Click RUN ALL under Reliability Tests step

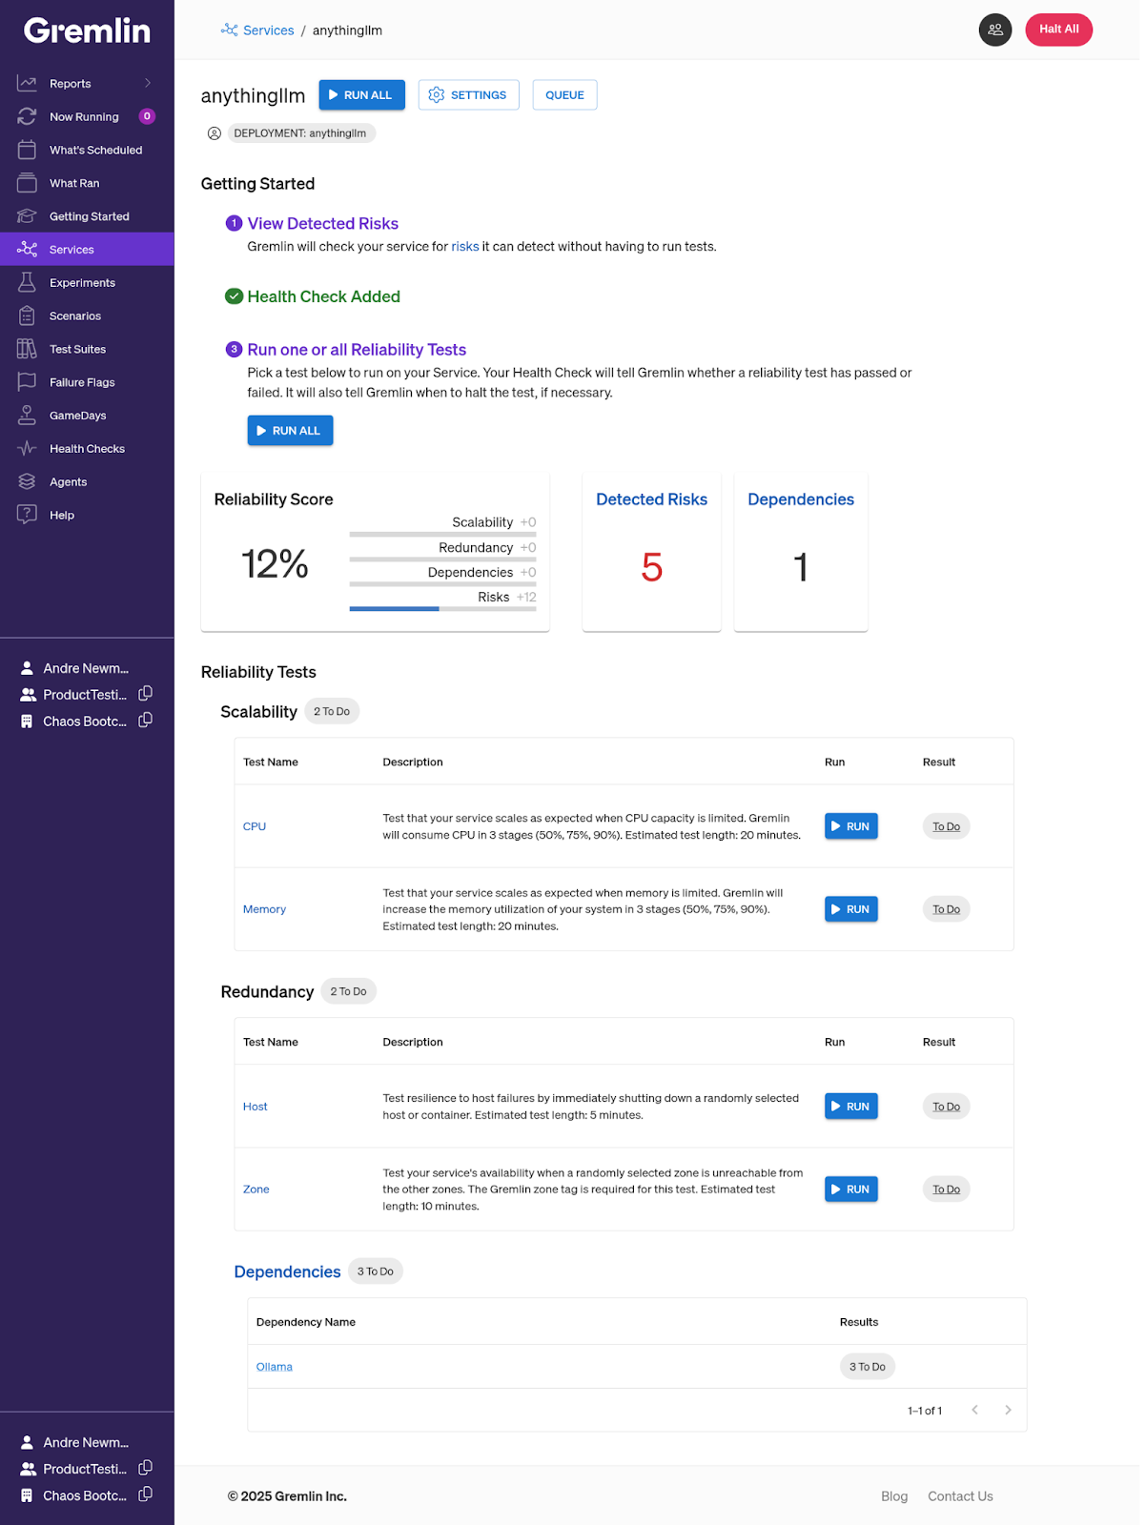[x=290, y=431]
